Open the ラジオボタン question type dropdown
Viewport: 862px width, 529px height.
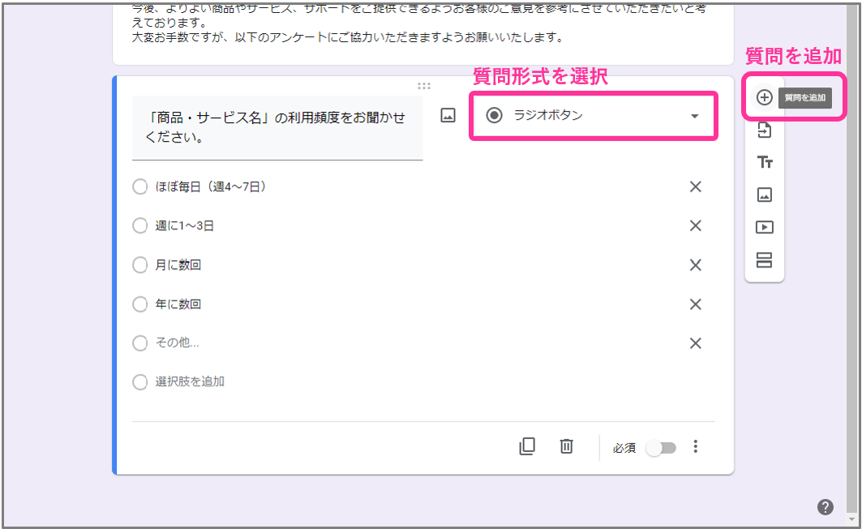point(594,116)
